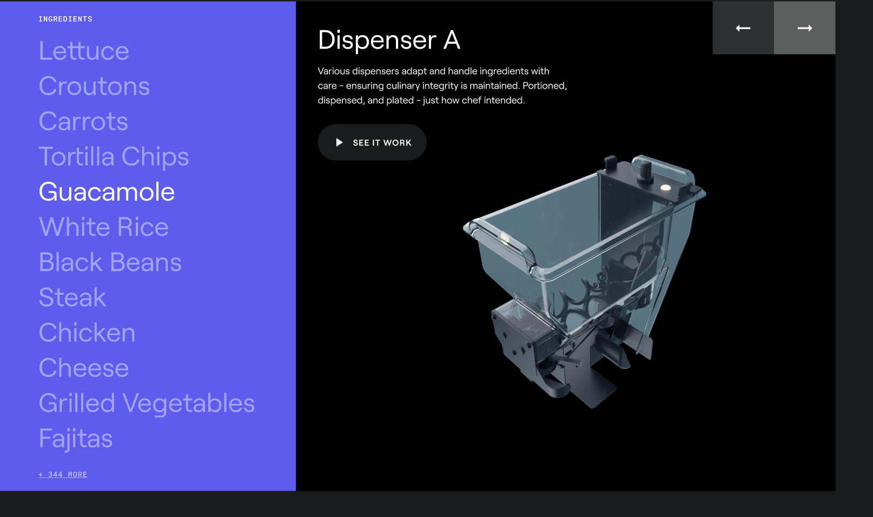Choose Fajitas at the list bottom

click(75, 439)
